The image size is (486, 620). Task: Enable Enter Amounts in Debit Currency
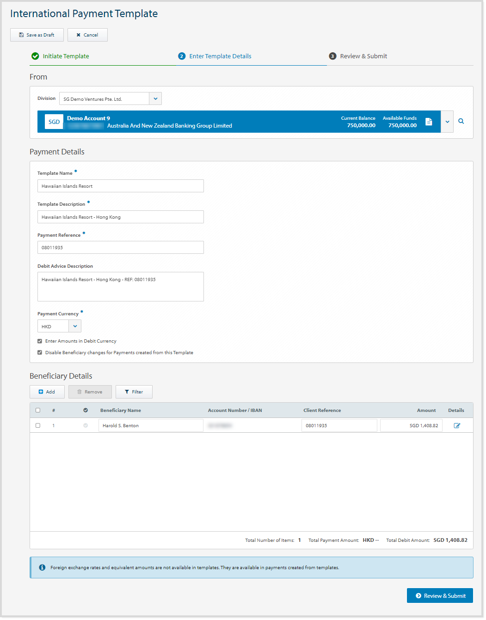tap(40, 341)
